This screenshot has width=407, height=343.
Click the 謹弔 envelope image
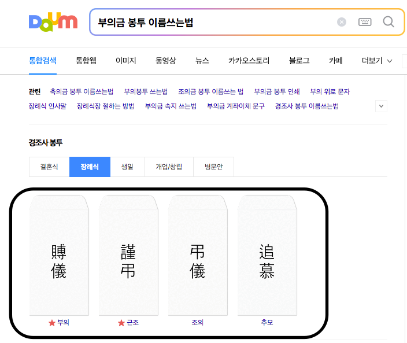(128, 256)
